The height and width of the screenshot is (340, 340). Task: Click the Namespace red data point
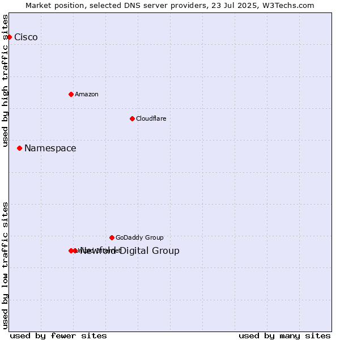pos(19,148)
